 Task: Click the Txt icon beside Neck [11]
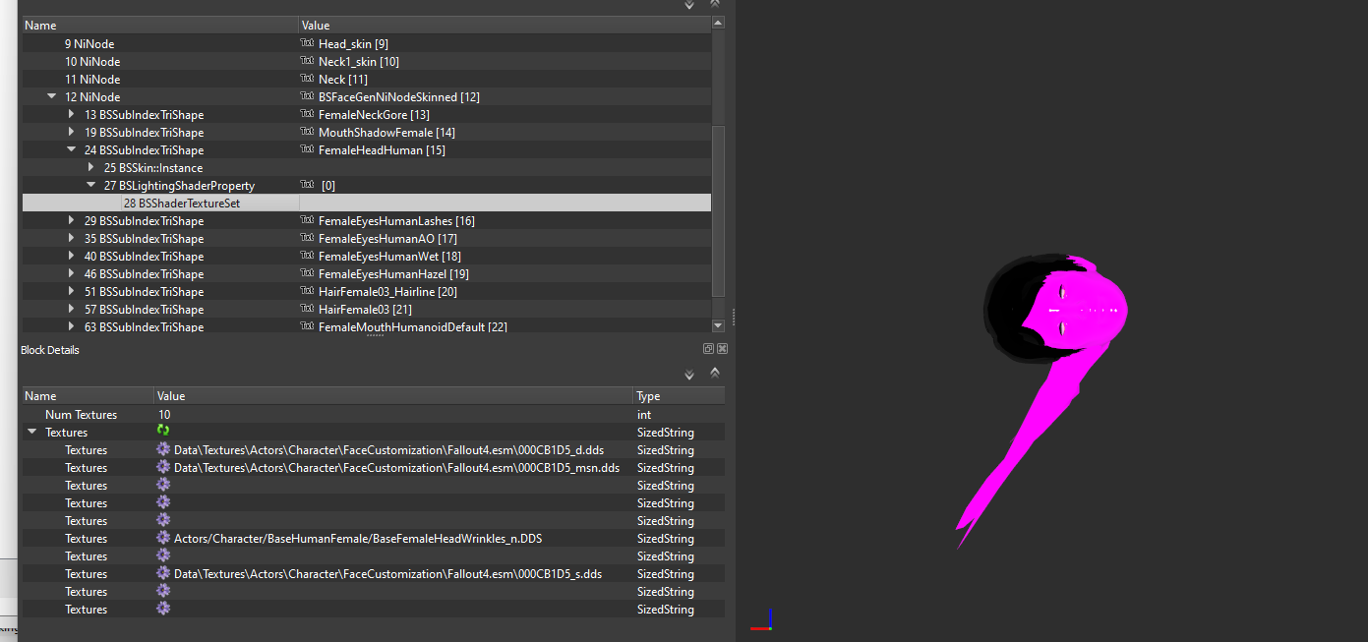tap(307, 79)
